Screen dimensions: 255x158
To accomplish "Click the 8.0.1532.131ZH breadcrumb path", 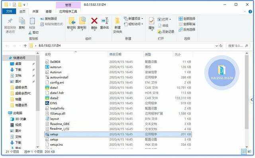I will 49,46.
